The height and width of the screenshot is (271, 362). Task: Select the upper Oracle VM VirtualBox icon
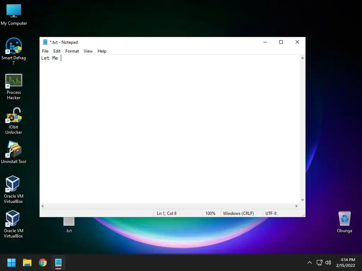tap(13, 189)
